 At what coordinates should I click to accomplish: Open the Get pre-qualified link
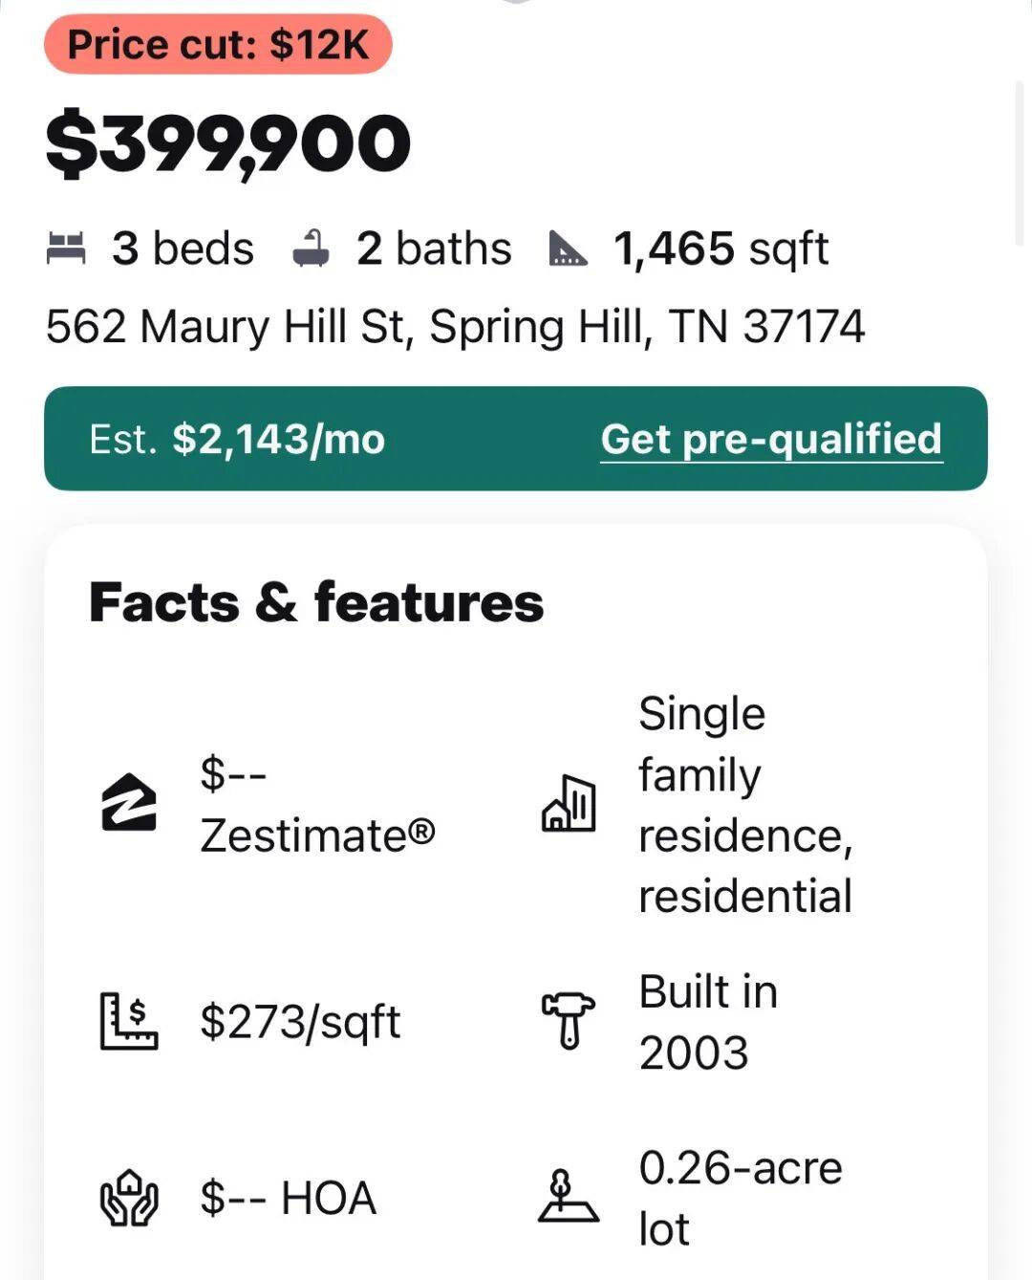(x=771, y=440)
